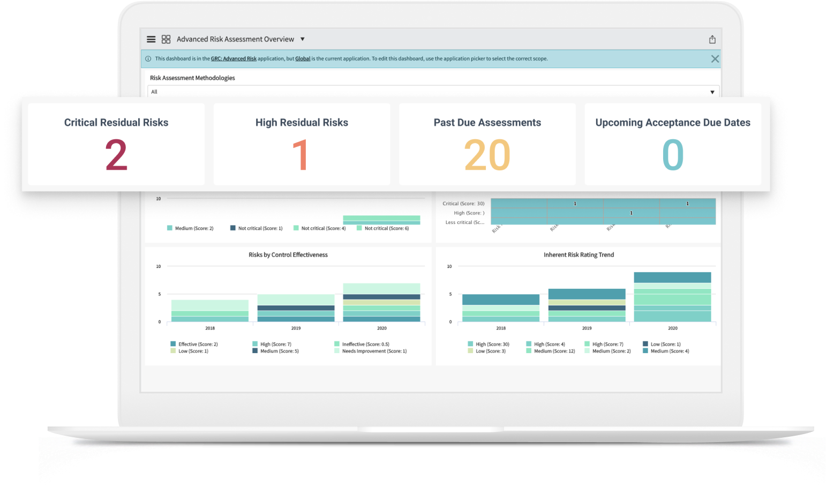The image size is (826, 485).
Task: Toggle Needs Improvement (Score: 1) legend entry
Action: coord(374,351)
